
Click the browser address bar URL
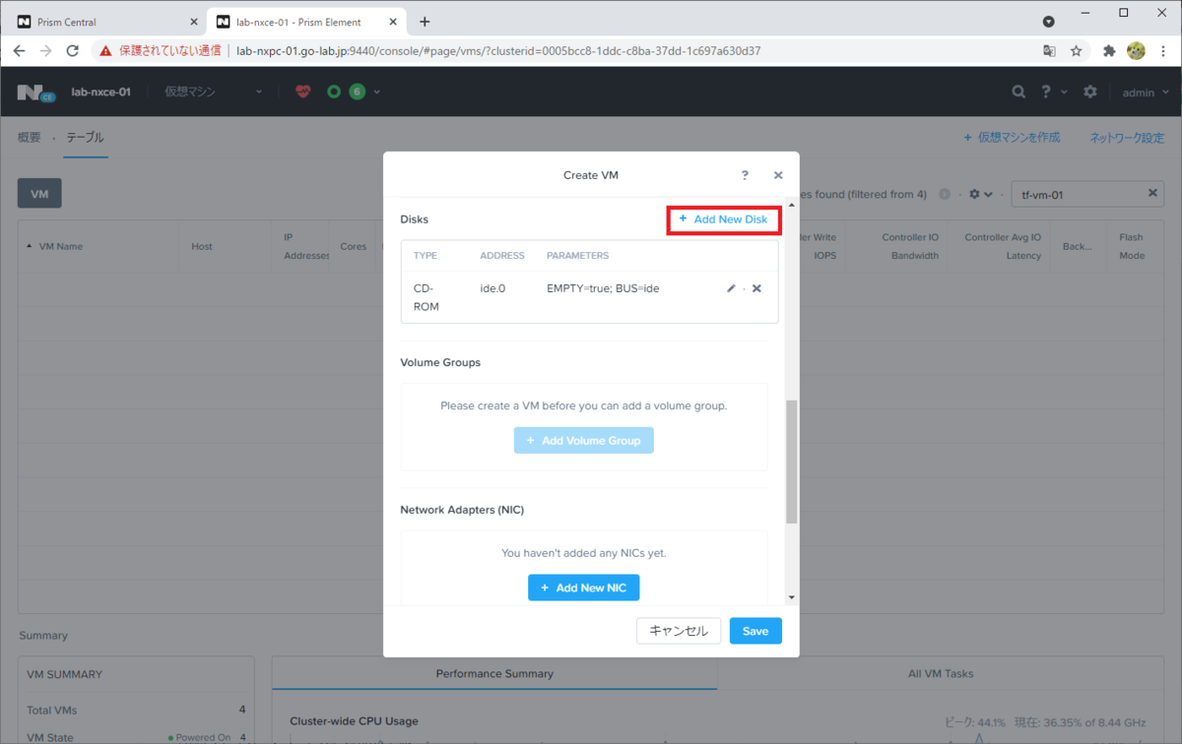point(498,50)
